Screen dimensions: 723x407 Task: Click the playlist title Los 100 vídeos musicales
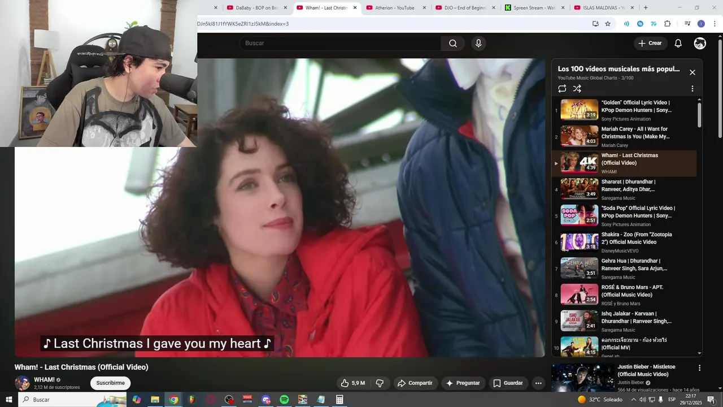pos(619,69)
